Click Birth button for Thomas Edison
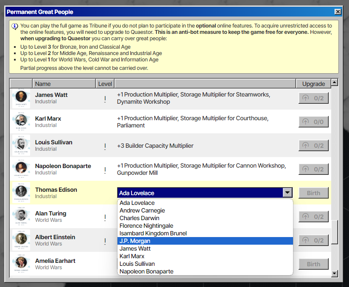Screen dimensions: 349x287 pyautogui.click(x=313, y=193)
